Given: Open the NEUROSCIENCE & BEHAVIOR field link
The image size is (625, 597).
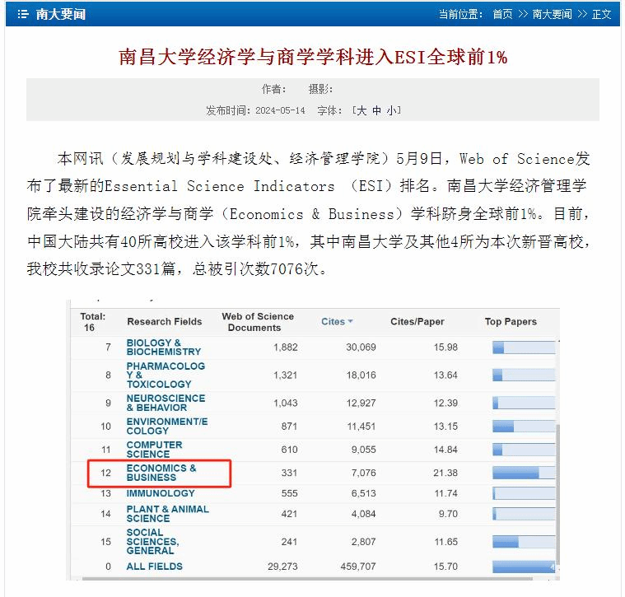Looking at the screenshot, I should click(166, 403).
